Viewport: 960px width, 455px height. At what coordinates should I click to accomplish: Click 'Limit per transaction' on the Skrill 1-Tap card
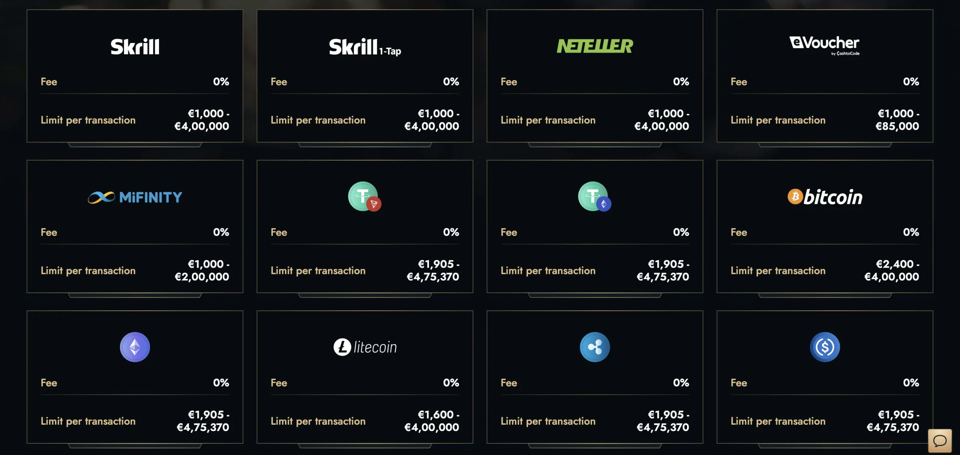318,120
